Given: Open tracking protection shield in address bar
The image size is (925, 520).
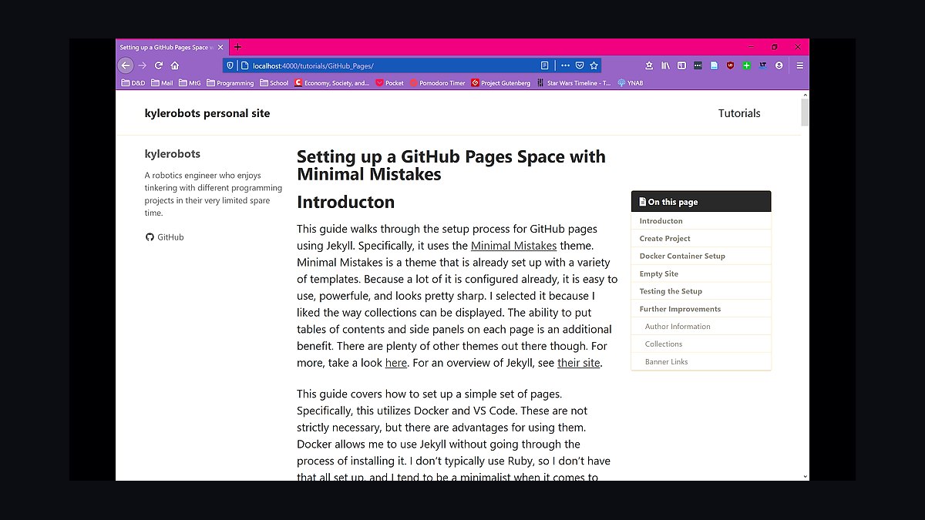Looking at the screenshot, I should tap(230, 65).
